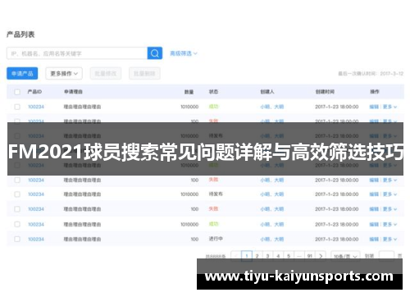
Task: Expand 更多 in the top table row
Action: click(x=389, y=107)
